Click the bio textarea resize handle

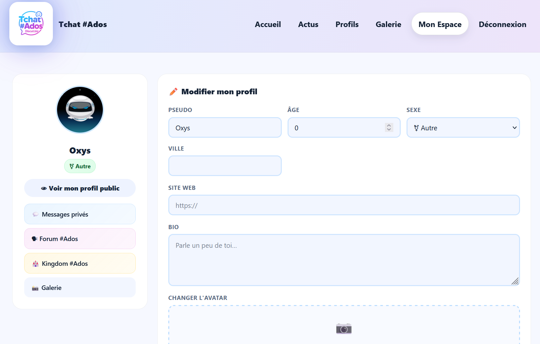(515, 281)
